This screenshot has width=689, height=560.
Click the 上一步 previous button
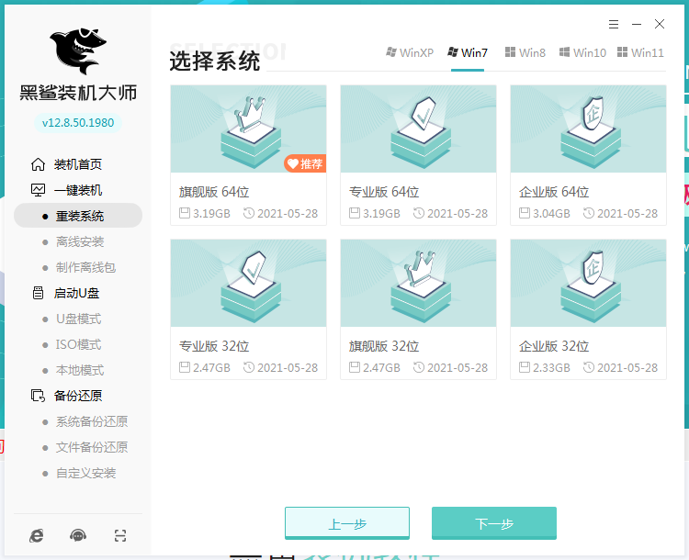point(347,523)
